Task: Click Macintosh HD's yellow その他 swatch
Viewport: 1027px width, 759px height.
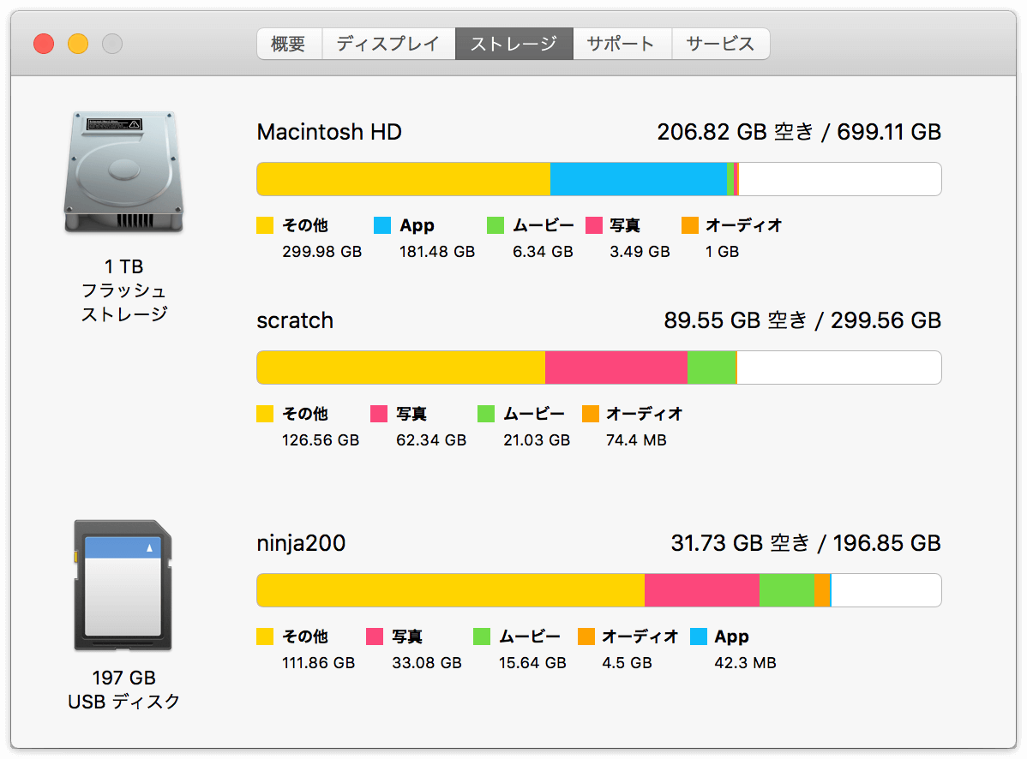Action: click(265, 225)
